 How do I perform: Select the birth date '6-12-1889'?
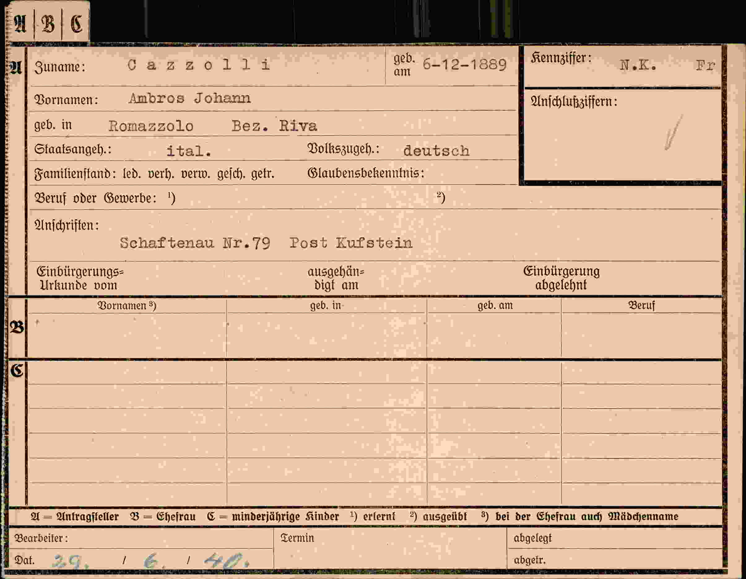(x=465, y=64)
